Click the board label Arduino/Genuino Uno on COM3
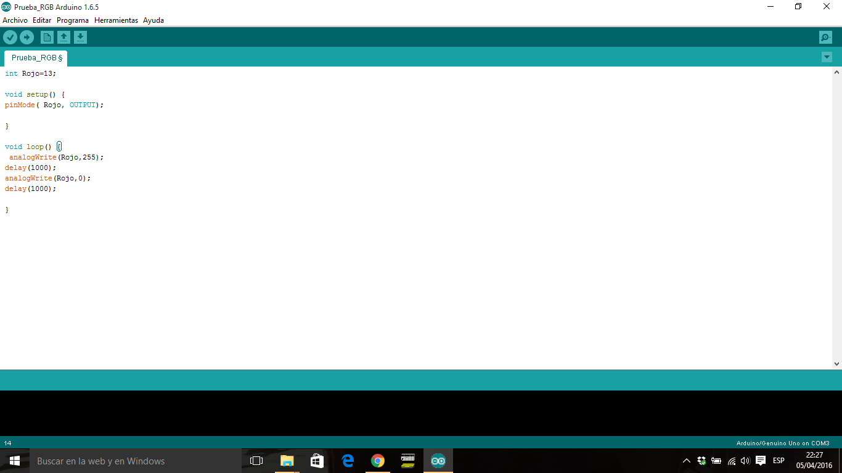The width and height of the screenshot is (842, 473). click(x=783, y=443)
